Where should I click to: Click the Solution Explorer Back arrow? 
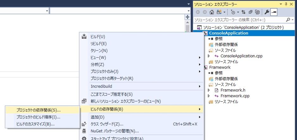[198, 12]
